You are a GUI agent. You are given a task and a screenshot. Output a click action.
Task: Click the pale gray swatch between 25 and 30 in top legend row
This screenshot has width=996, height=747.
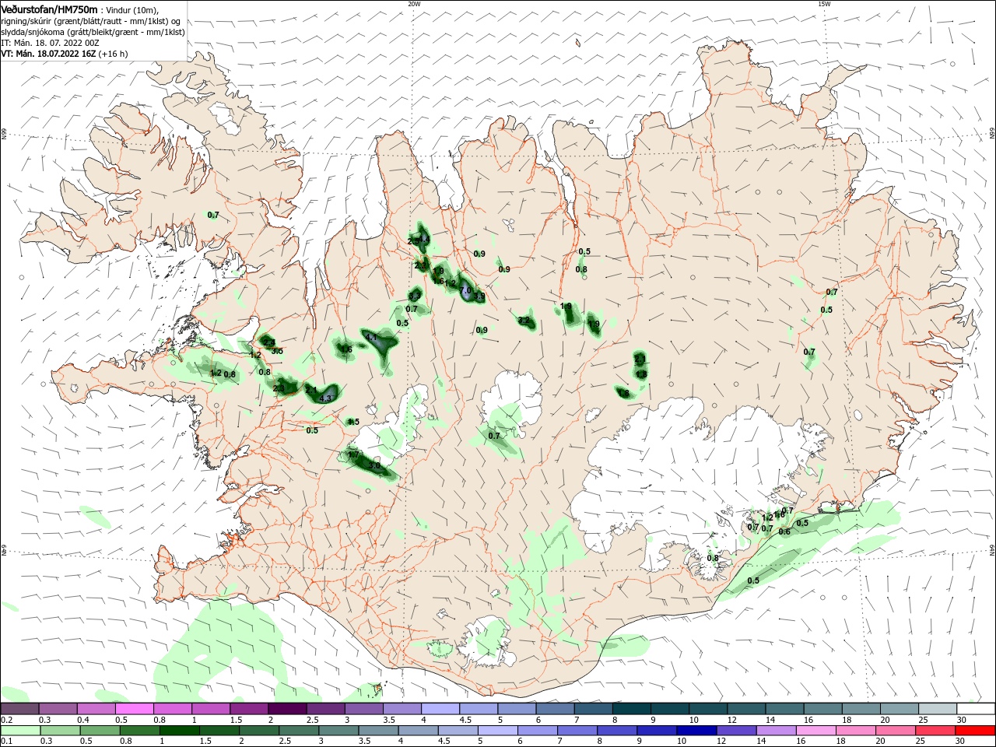point(938,709)
